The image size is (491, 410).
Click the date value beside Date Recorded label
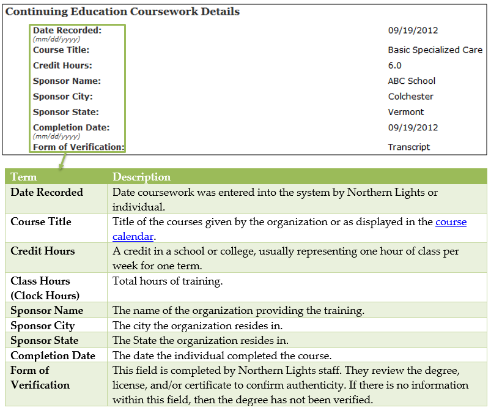[413, 31]
